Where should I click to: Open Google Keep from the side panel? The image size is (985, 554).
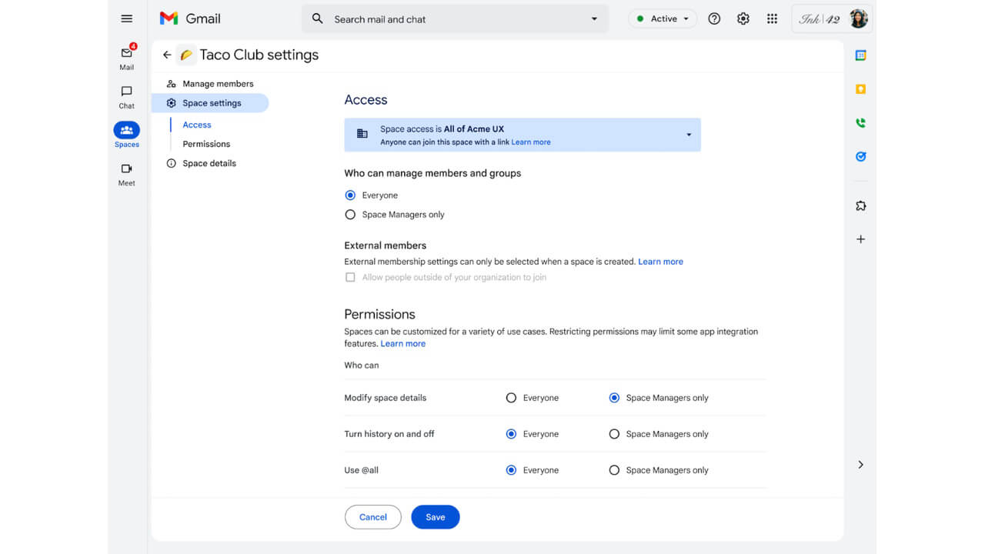[860, 88]
